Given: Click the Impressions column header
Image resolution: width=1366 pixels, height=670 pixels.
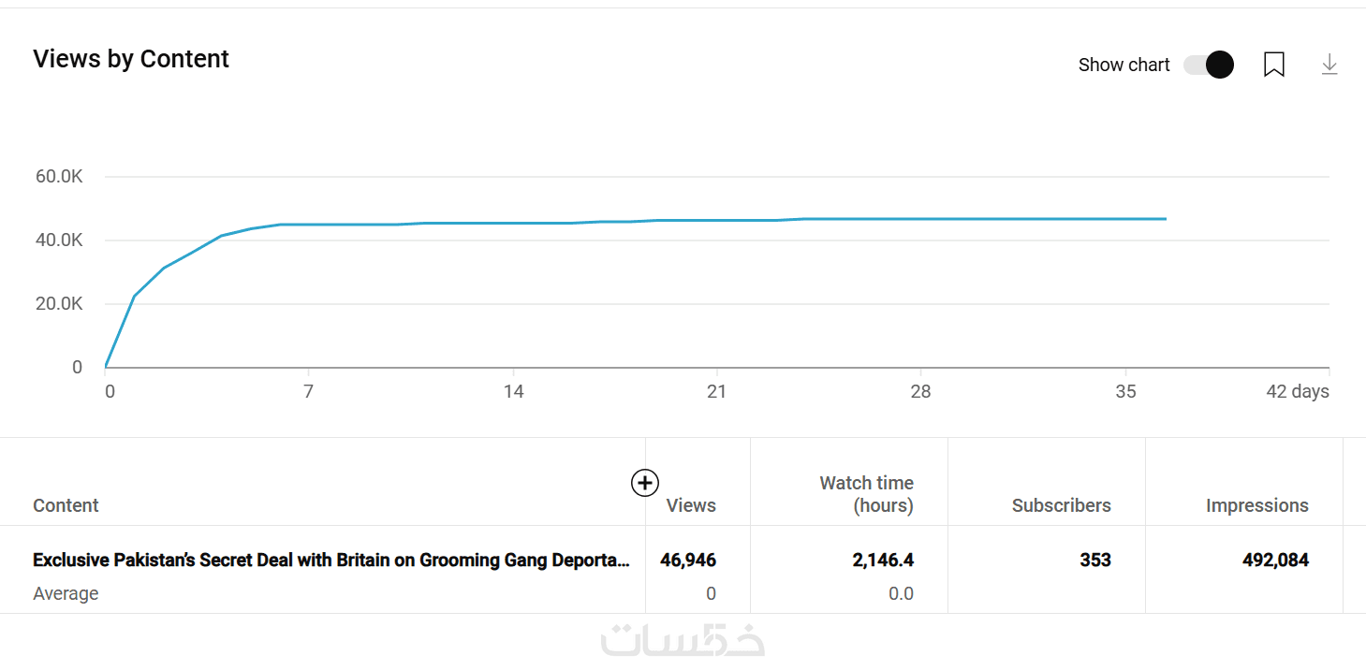Looking at the screenshot, I should pyautogui.click(x=1256, y=505).
